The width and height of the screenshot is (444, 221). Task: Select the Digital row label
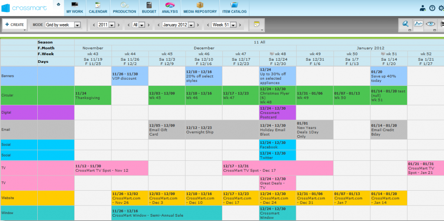19,112
